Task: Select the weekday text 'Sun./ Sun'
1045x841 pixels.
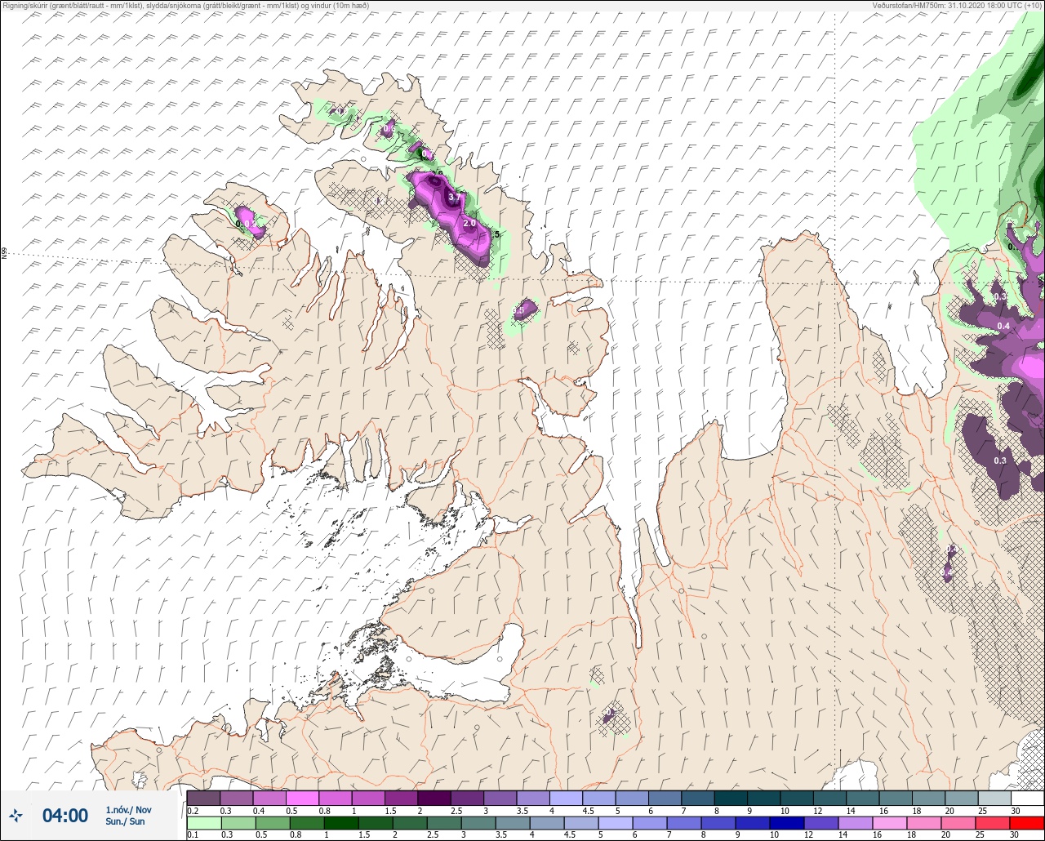Action: tap(125, 821)
